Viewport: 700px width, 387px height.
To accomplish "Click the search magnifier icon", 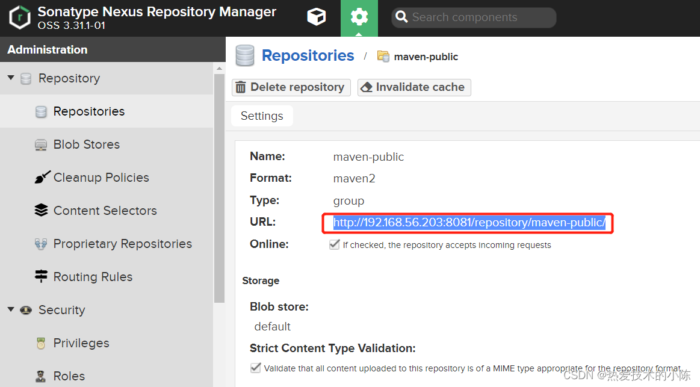I will 401,17.
